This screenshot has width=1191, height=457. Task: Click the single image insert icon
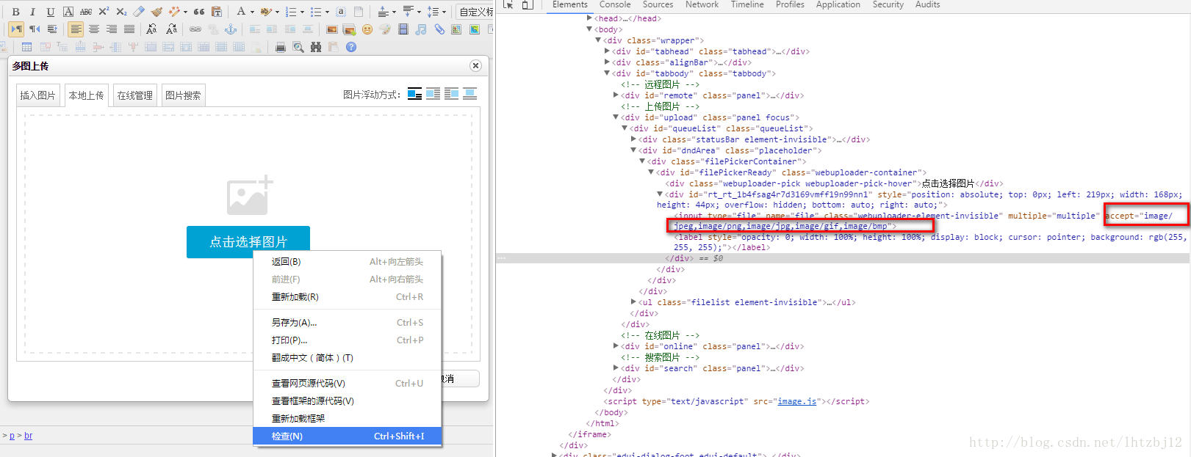(x=332, y=29)
